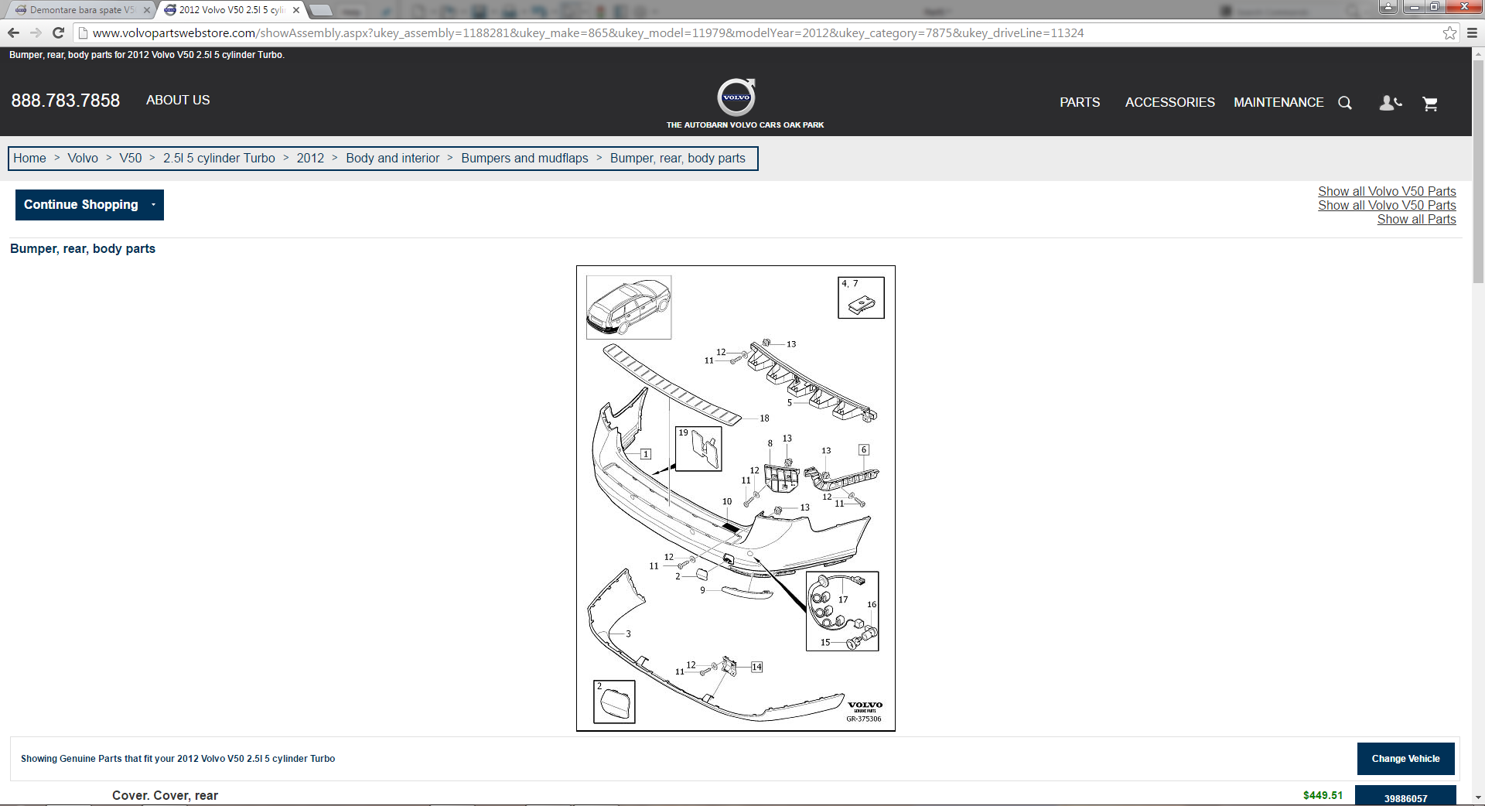Click scrollbar down arrow
1485x806 pixels.
[x=1478, y=797]
